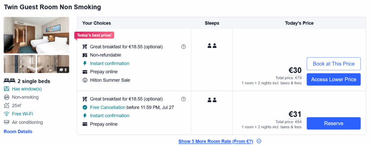Click help icon beside second breakfast option
Image resolution: width=371 pixels, height=146 pixels.
point(183,99)
